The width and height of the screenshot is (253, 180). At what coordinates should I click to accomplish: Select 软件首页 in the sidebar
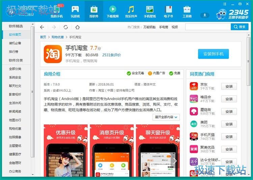tap(16, 34)
